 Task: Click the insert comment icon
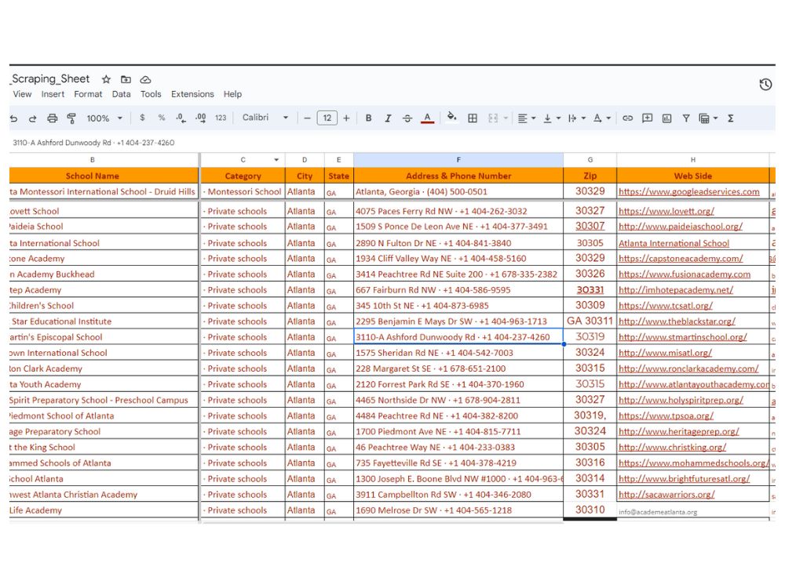648,118
